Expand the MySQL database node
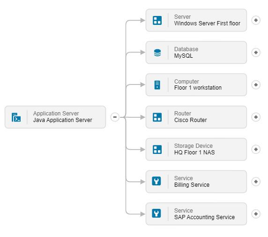This screenshot has width=268, height=237. tap(256, 53)
